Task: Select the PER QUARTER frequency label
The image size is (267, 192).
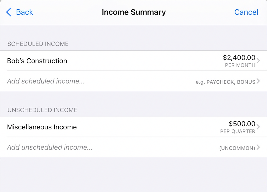Action: tap(238, 132)
